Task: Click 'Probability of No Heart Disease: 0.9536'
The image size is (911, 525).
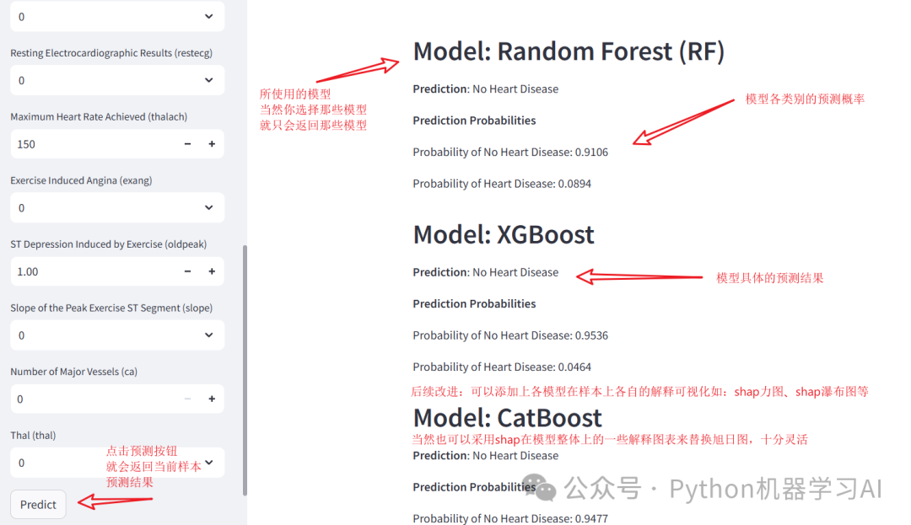Action: tap(510, 335)
